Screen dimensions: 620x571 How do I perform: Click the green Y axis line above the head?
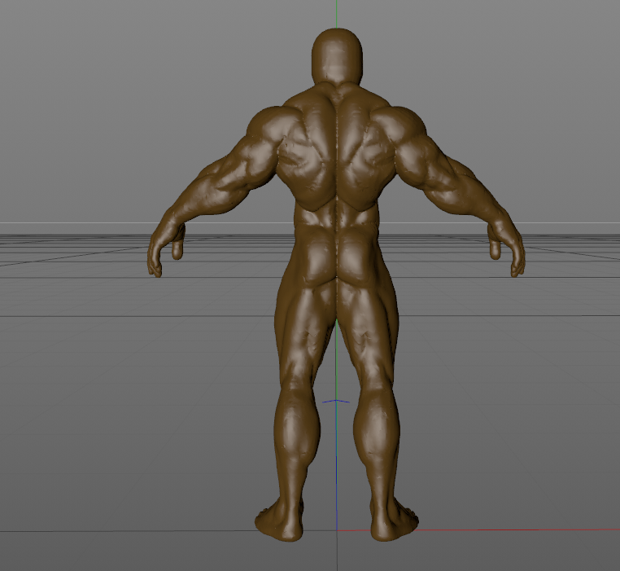click(x=337, y=15)
